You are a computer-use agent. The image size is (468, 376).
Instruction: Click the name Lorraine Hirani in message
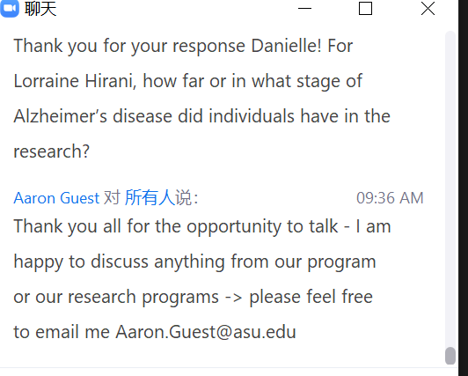point(75,81)
